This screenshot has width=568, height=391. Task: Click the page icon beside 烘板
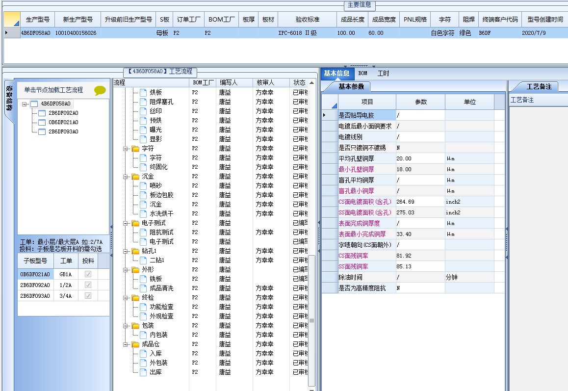click(143, 92)
